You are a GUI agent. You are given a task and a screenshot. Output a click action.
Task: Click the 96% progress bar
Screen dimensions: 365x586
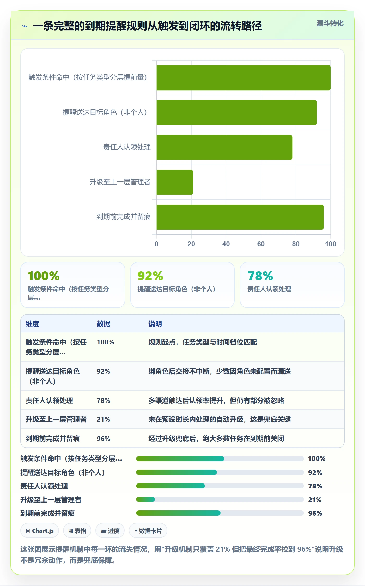point(220,513)
